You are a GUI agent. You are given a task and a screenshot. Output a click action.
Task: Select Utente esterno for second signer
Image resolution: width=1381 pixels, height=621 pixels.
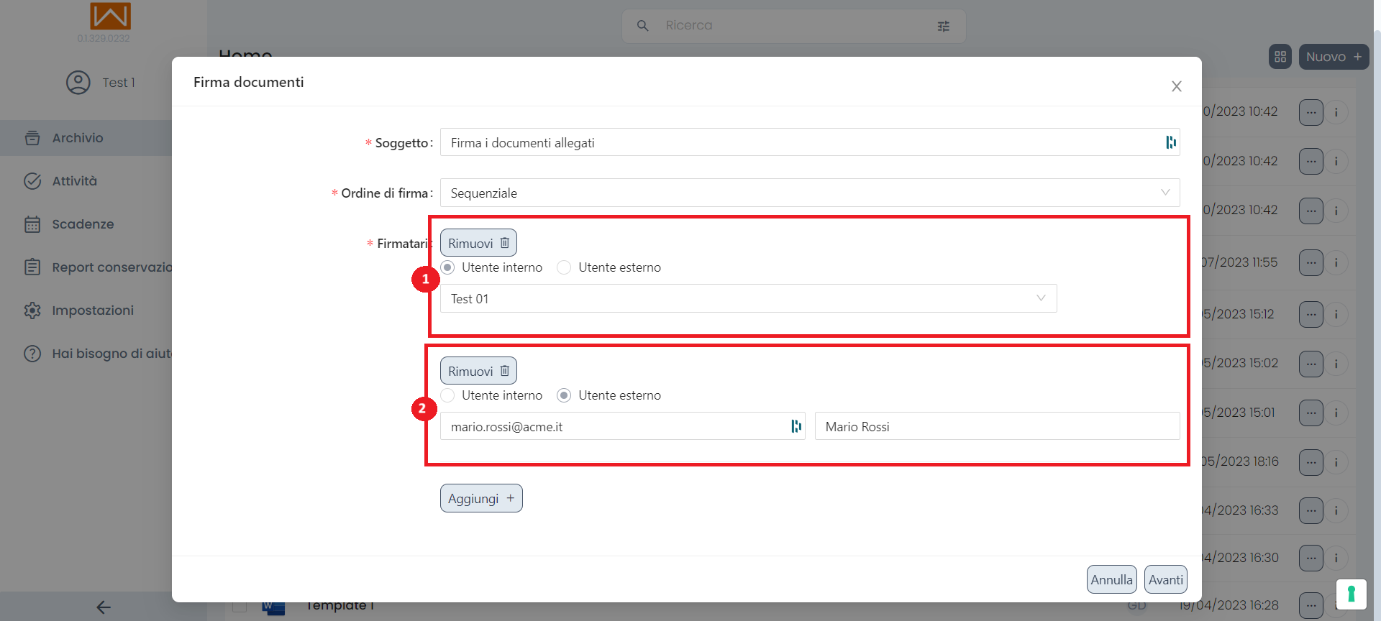point(564,395)
